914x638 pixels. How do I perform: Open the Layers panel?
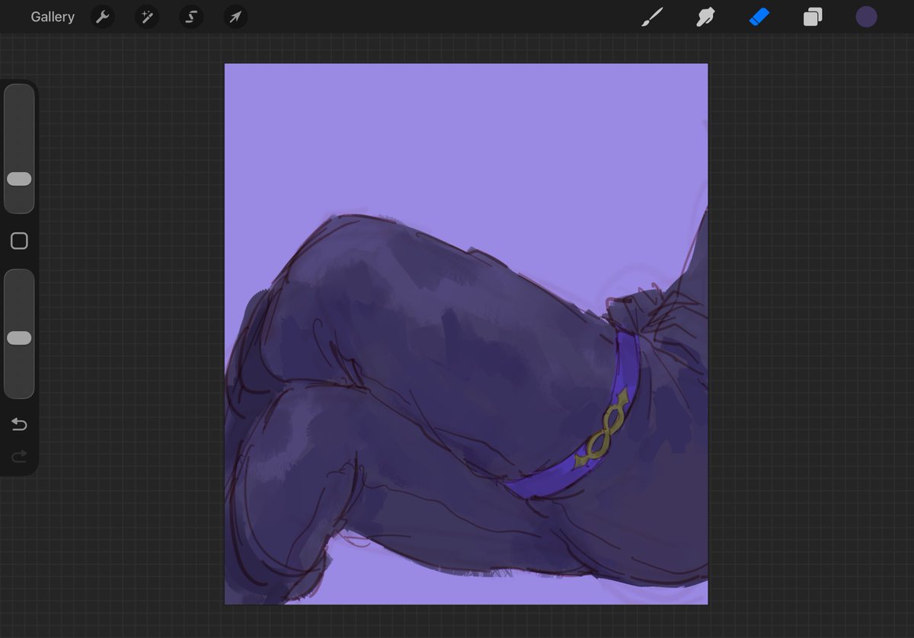coord(813,17)
